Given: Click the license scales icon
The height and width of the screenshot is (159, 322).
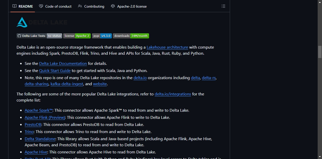Looking at the screenshot, I should point(113,6).
